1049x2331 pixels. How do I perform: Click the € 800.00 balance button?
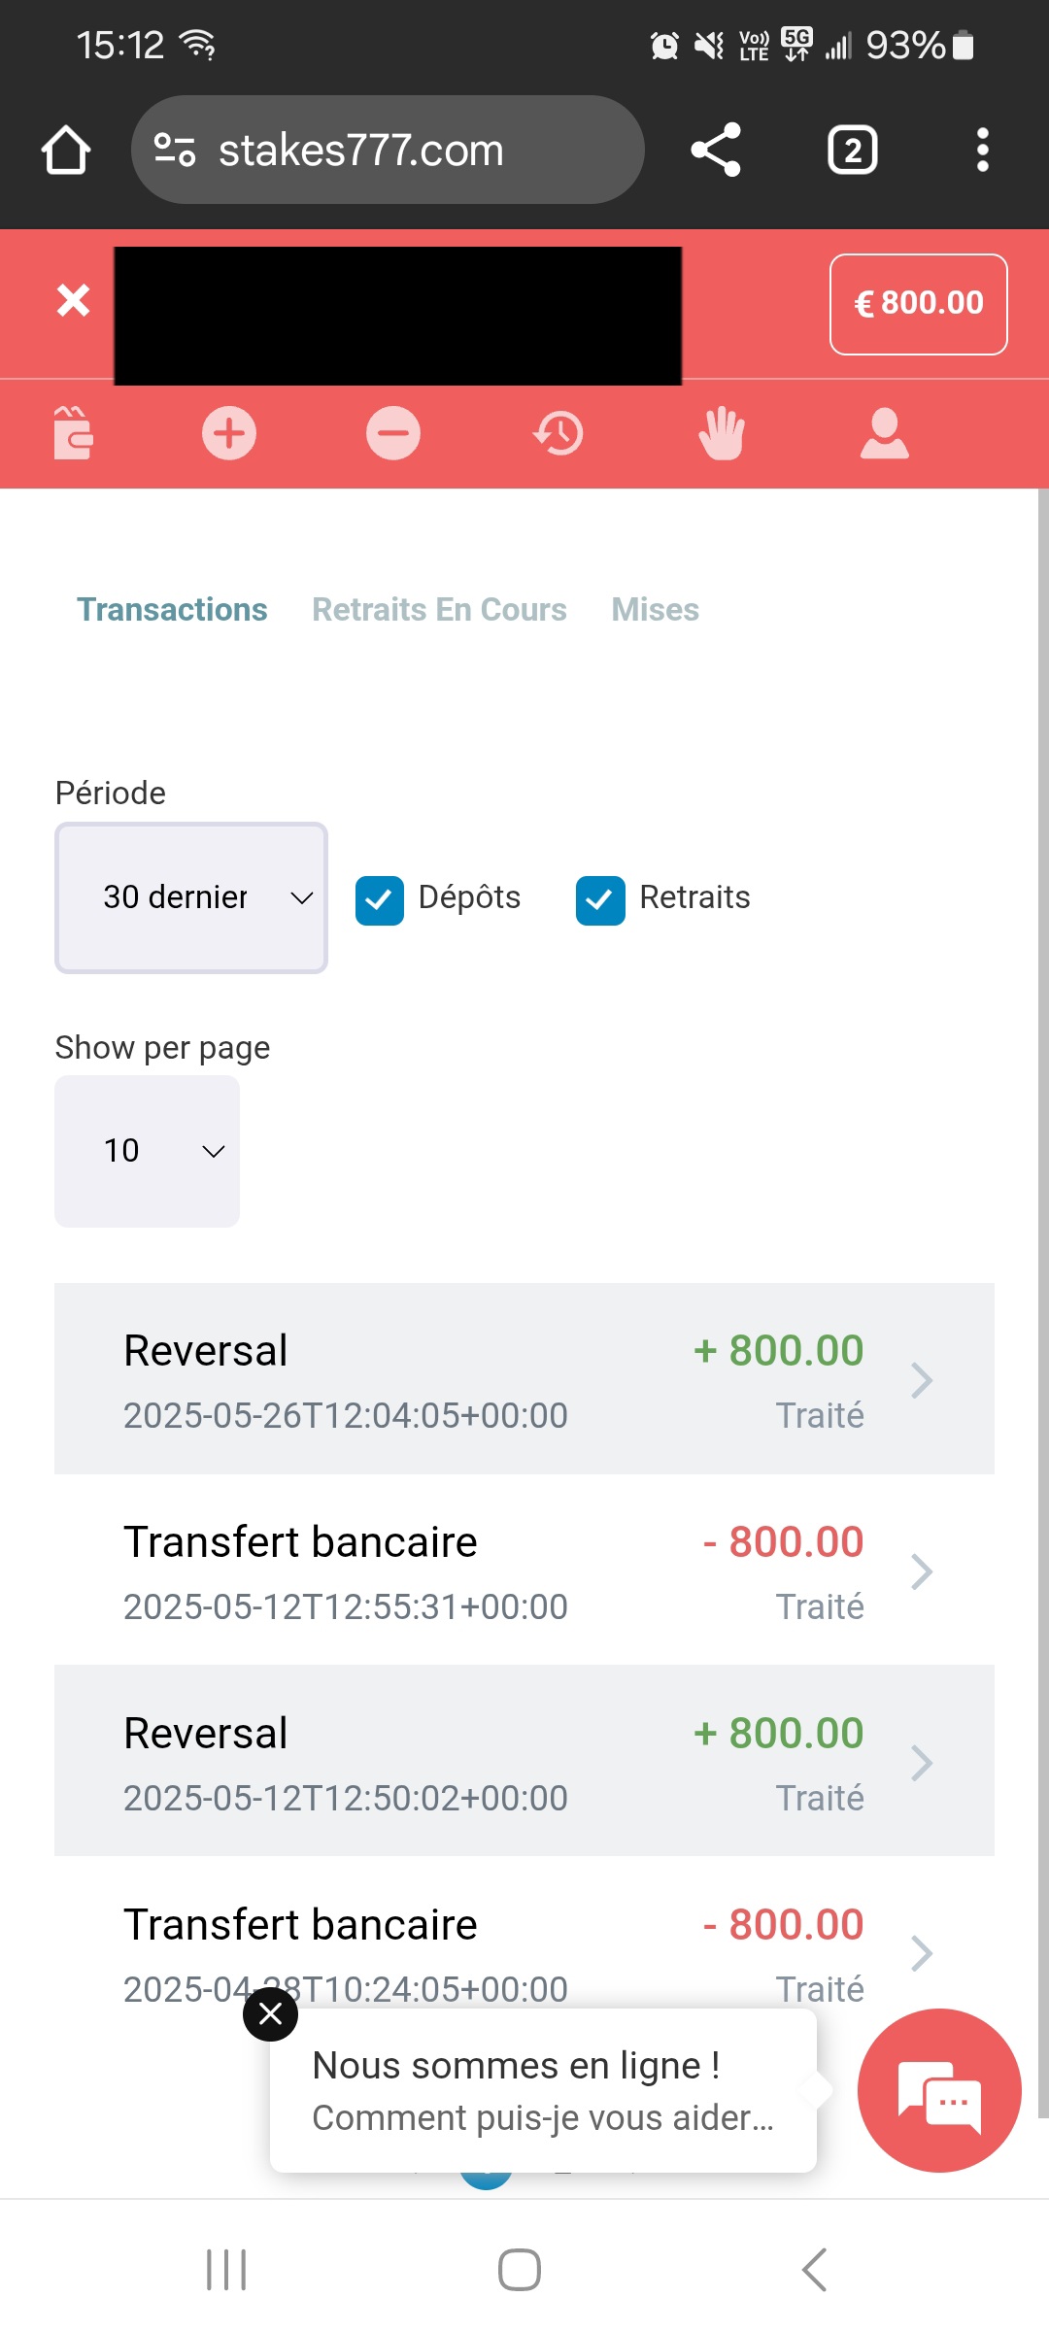pyautogui.click(x=918, y=304)
